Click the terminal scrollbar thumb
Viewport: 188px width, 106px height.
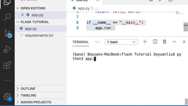[x=186, y=102]
